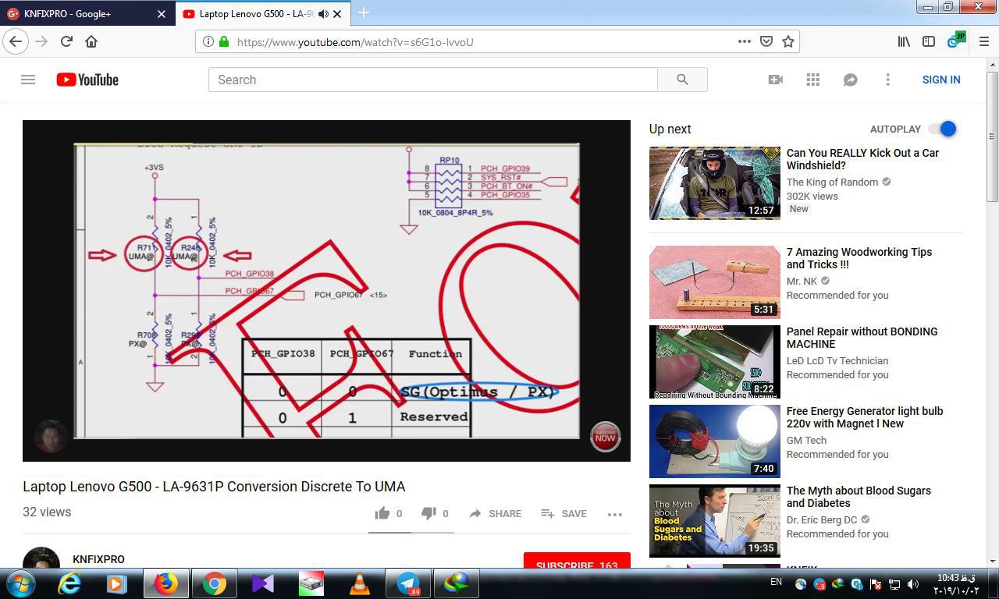Share the Lenovo G500 video

tap(495, 513)
